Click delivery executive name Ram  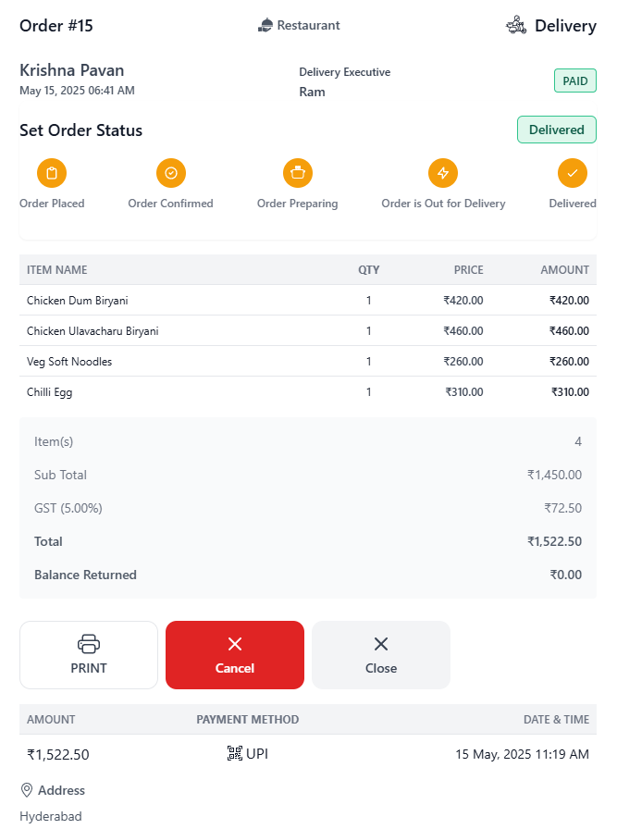312,92
